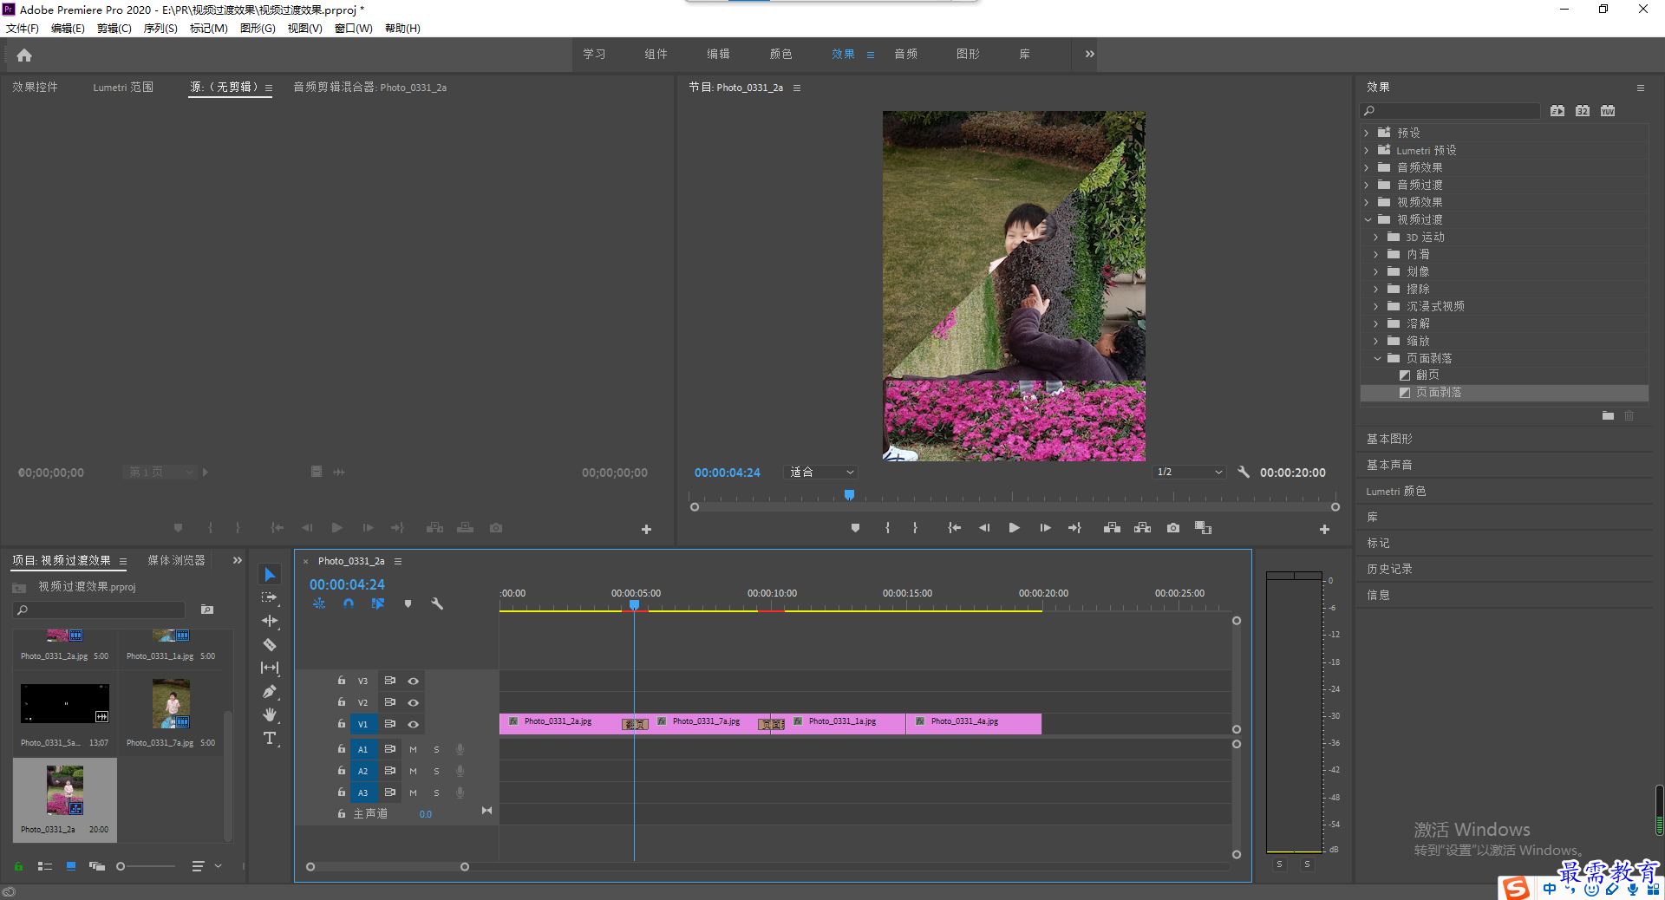Screen dimensions: 1665x900
Task: Select the Pen tool
Action: pyautogui.click(x=270, y=691)
